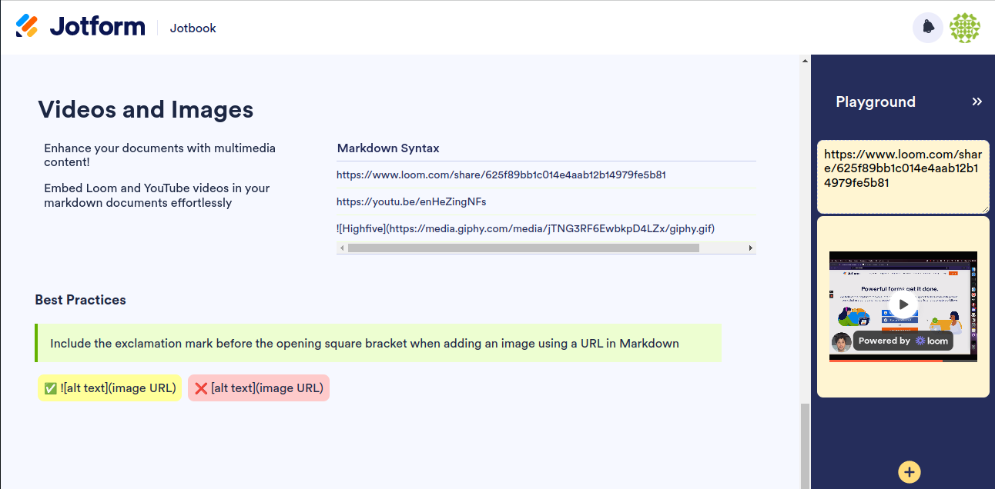Click the Loom video author avatar
This screenshot has width=995, height=489.
tap(841, 341)
